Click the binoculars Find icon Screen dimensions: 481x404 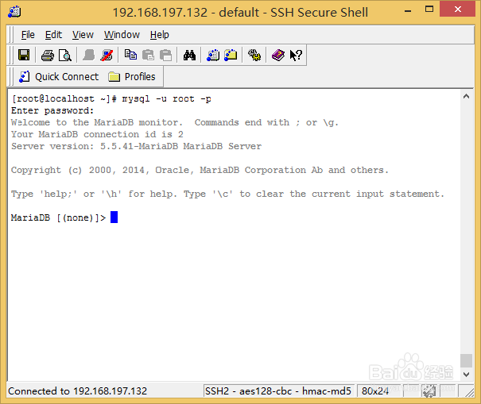[x=189, y=56]
